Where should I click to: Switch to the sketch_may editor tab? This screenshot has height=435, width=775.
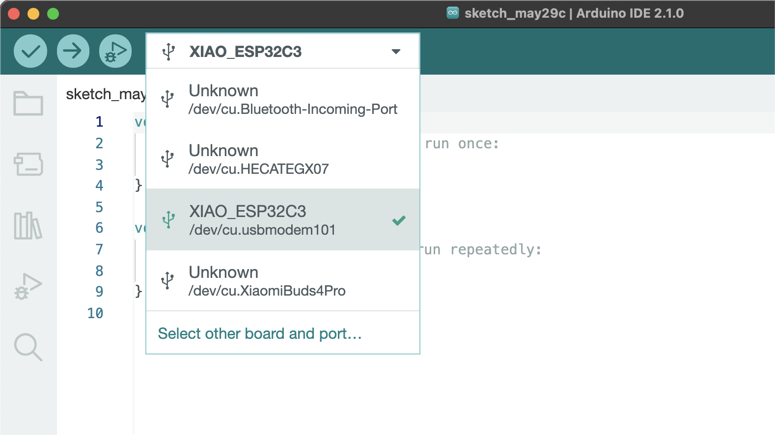click(106, 94)
